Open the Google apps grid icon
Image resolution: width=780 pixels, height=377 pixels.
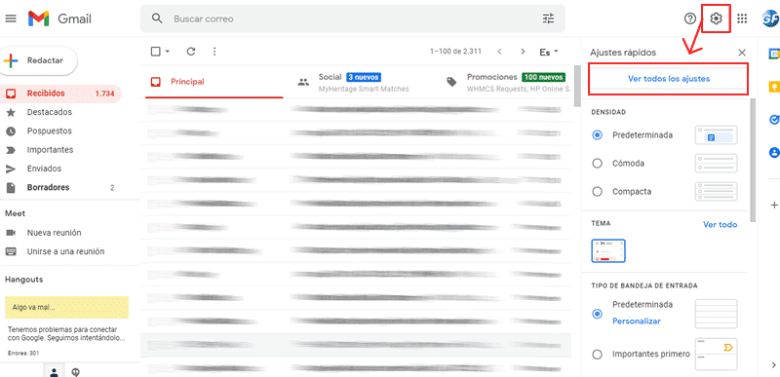(742, 19)
